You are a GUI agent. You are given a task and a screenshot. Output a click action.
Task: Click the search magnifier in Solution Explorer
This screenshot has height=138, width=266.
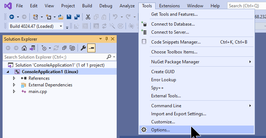pos(109,57)
